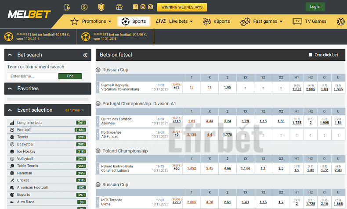Open +220 more markets for MFK Torpedo
347x209 pixels.
(x=177, y=202)
